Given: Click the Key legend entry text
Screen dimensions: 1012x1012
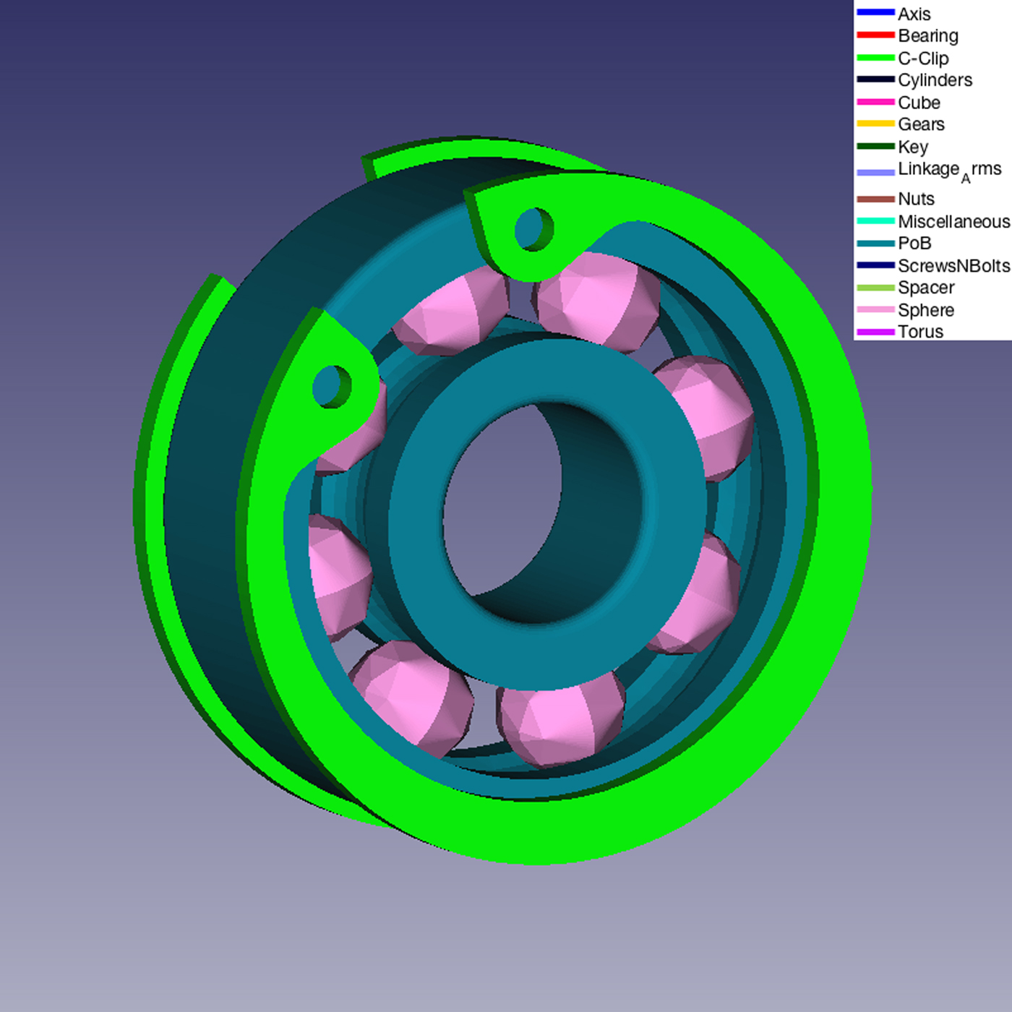Looking at the screenshot, I should (912, 147).
